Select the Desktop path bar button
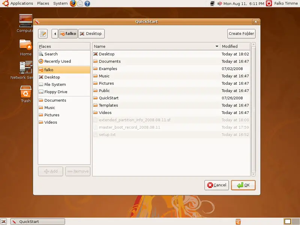 [91, 34]
